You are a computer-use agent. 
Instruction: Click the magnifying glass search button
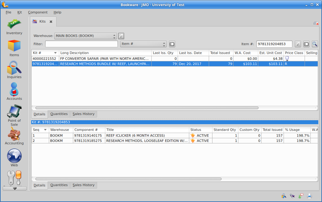315,44
